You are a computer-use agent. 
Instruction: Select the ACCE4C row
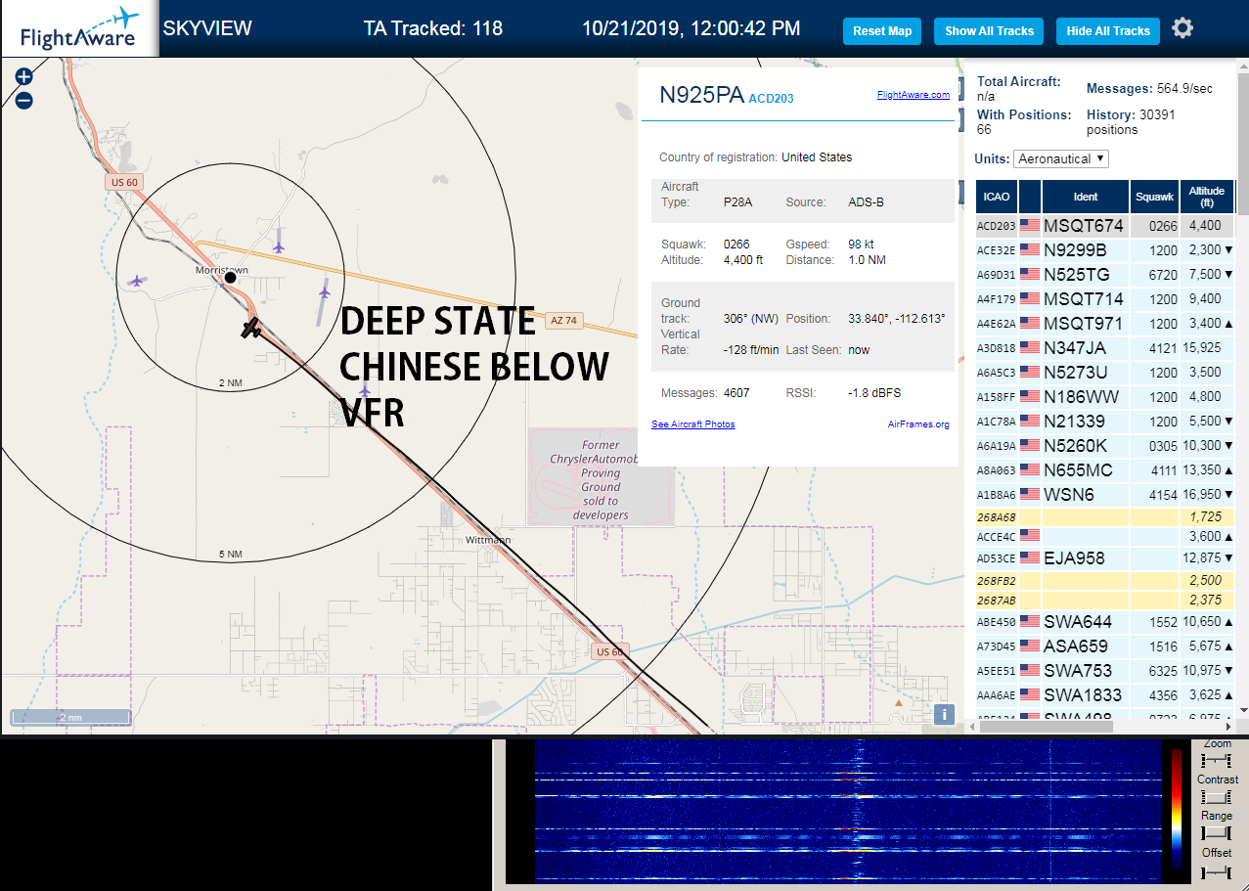tap(1106, 536)
